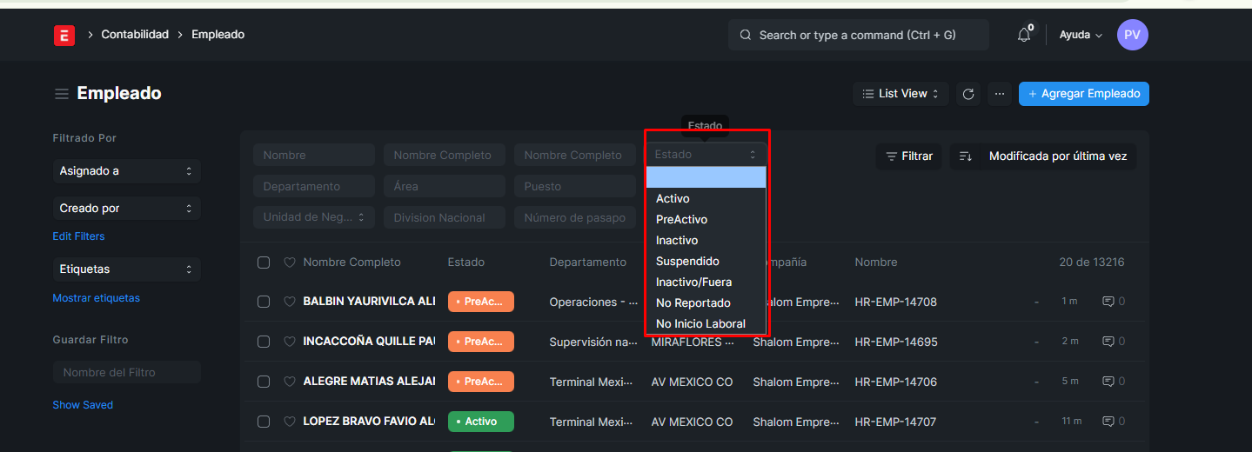Check the select-all checkbox in header
Screen dimensions: 1252x452
click(x=264, y=263)
